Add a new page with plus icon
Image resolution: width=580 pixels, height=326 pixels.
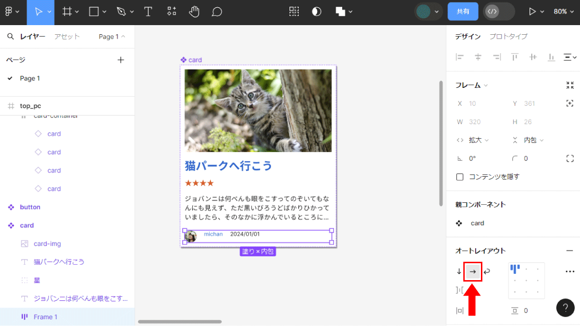tap(121, 60)
